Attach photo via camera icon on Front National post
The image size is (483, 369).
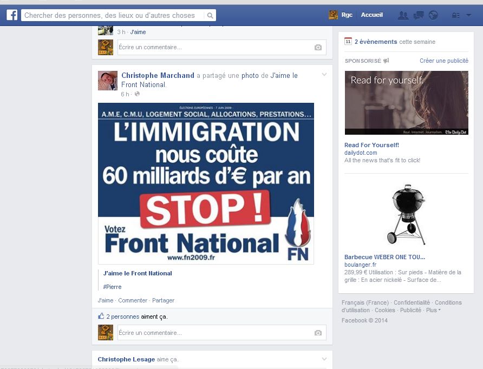(x=318, y=333)
